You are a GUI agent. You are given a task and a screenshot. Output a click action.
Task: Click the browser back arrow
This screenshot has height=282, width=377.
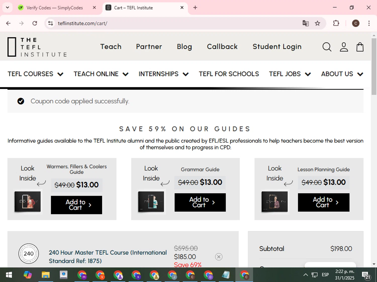pyautogui.click(x=8, y=23)
